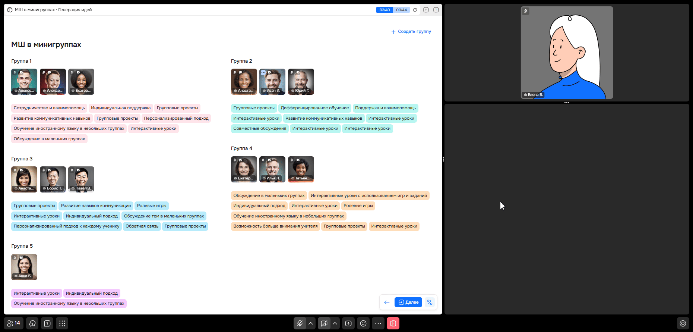This screenshot has height=332, width=693.
Task: Open emoji reactions
Action: (363, 323)
